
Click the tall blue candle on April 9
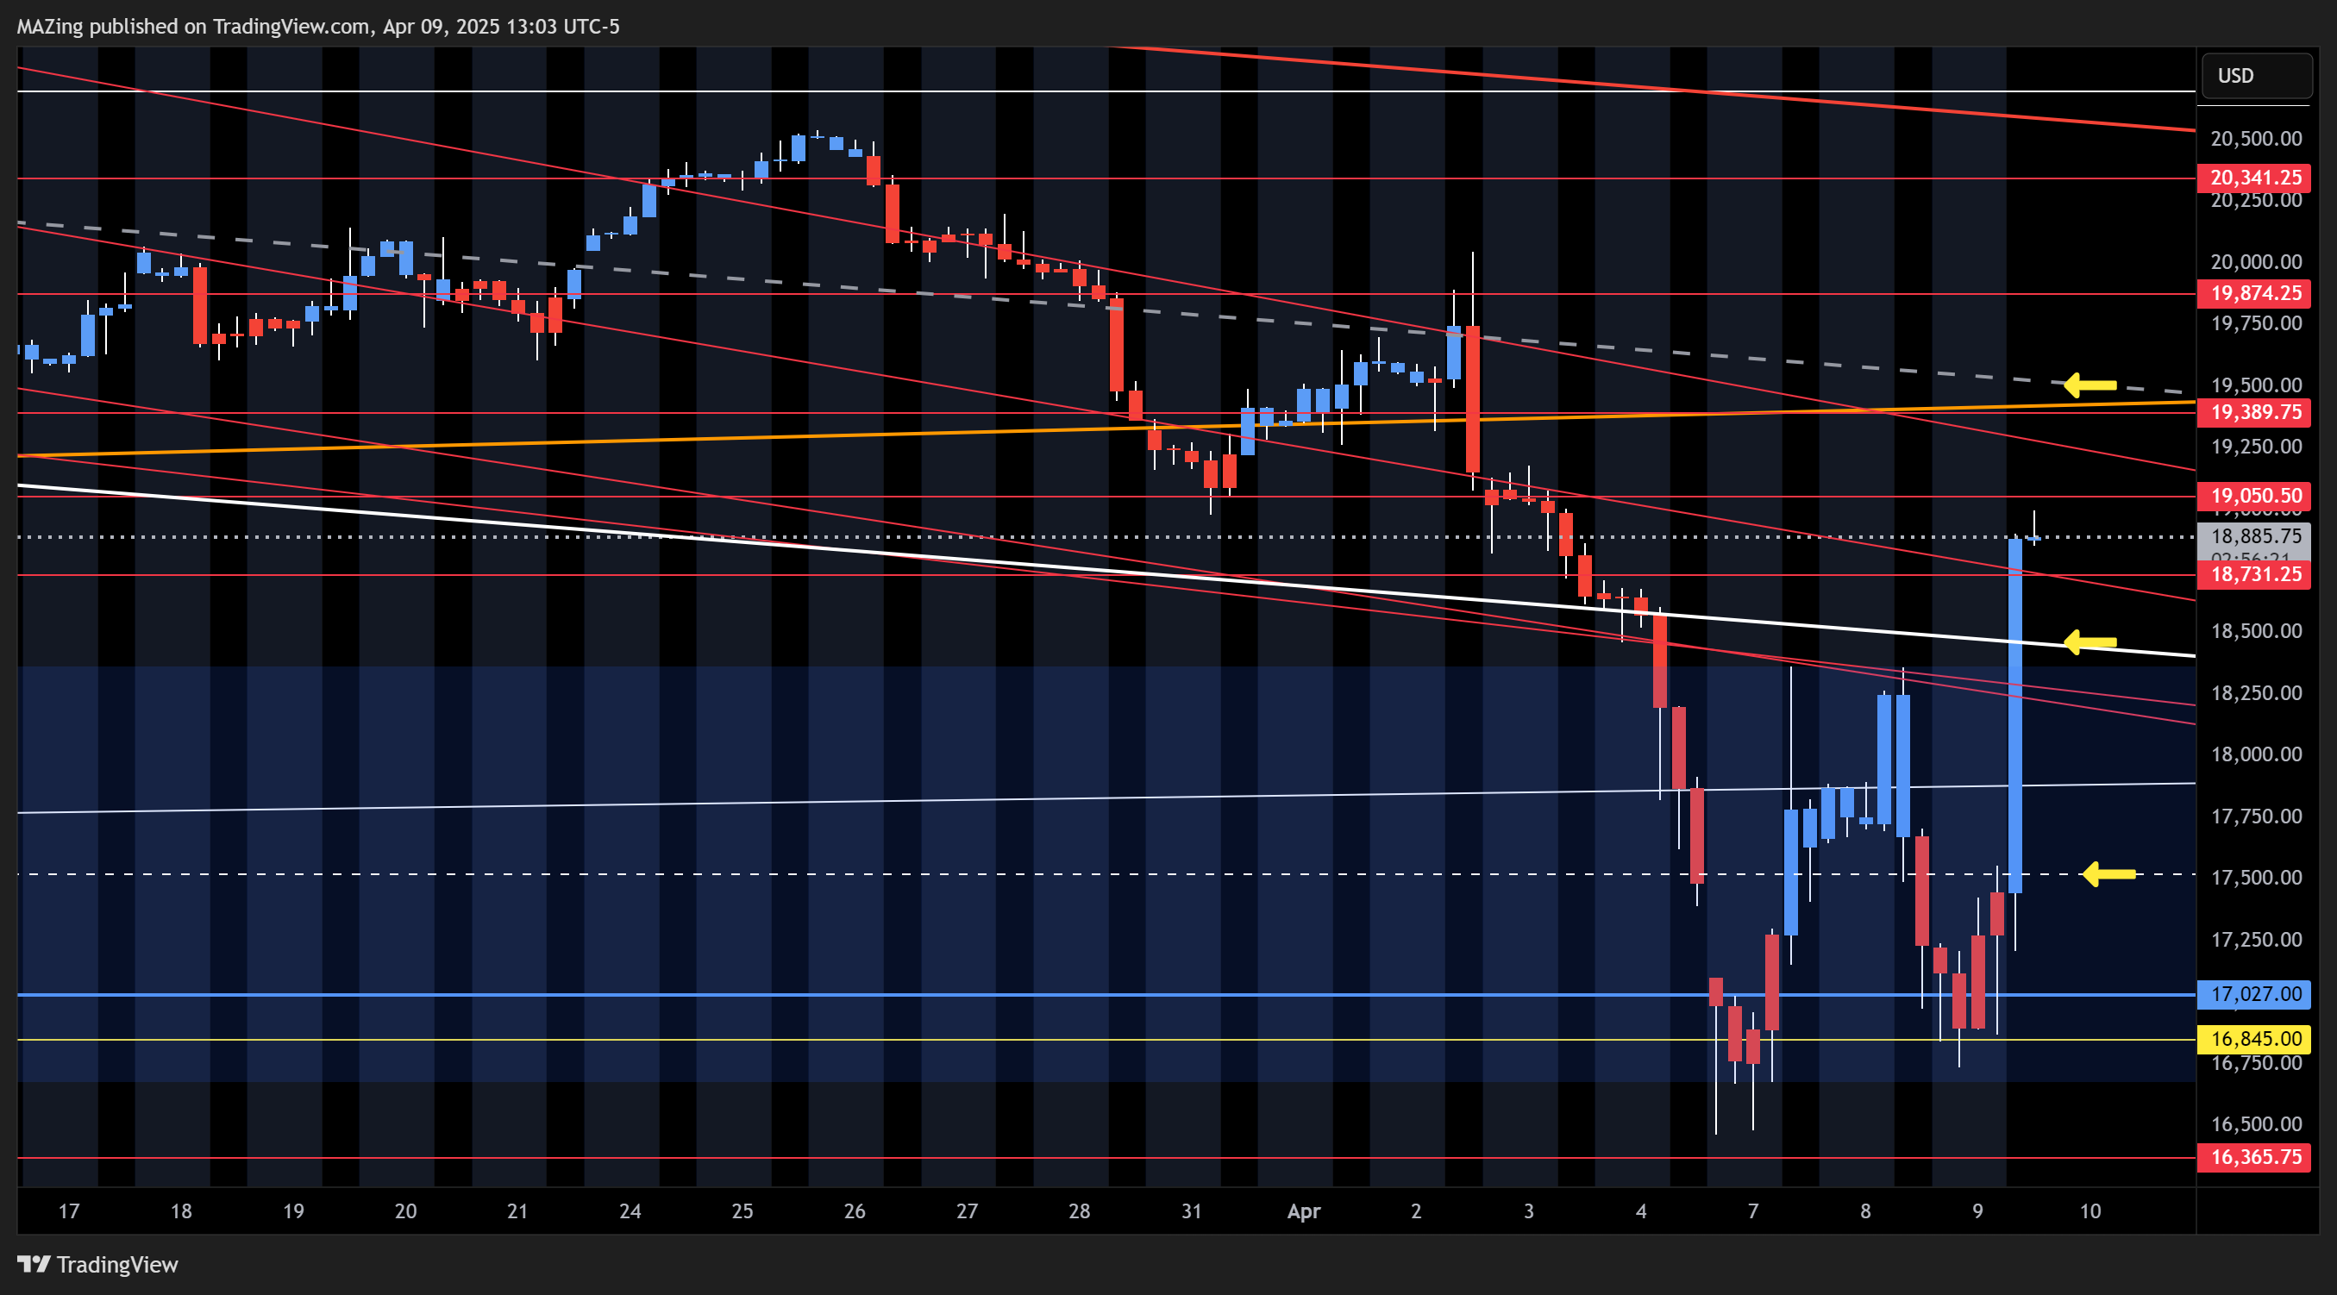(2015, 716)
